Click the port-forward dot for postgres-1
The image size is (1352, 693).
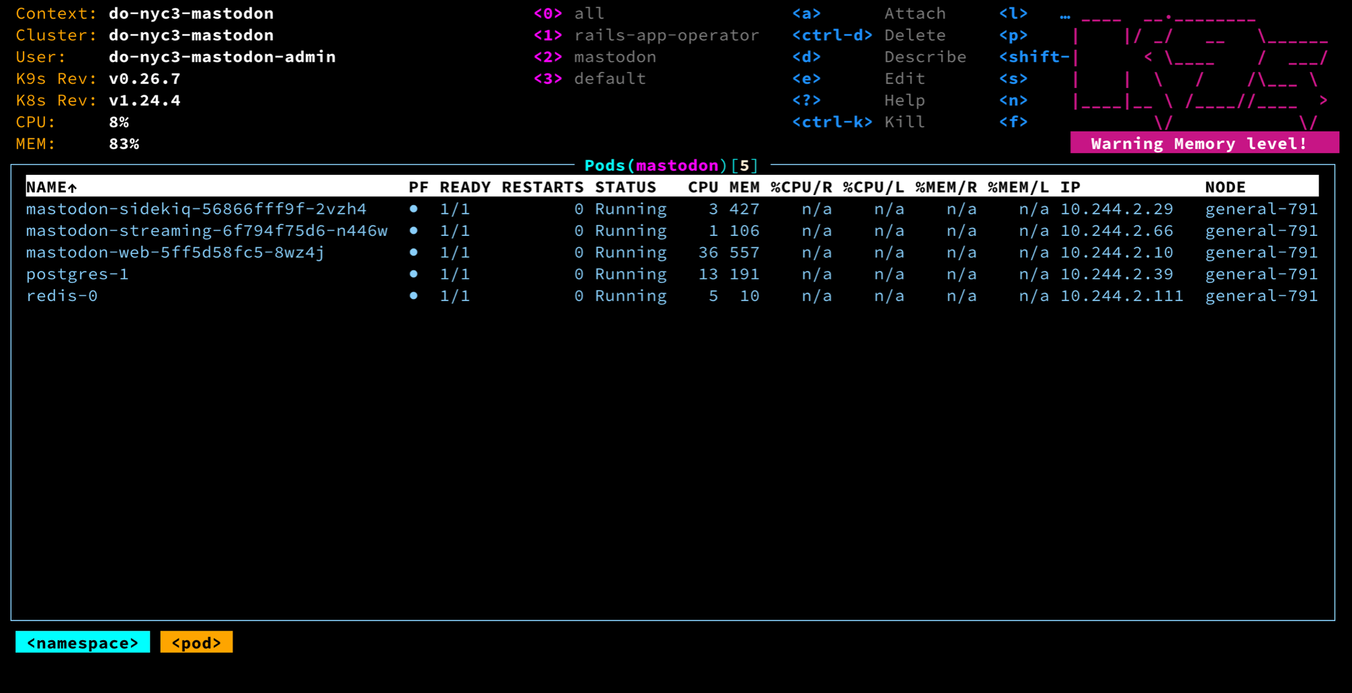click(413, 274)
